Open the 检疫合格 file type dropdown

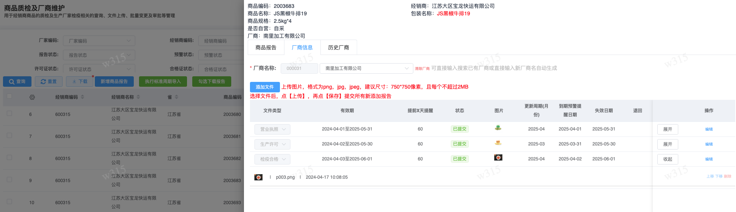pos(272,159)
